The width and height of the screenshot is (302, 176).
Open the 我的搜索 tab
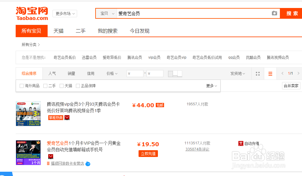(108, 31)
